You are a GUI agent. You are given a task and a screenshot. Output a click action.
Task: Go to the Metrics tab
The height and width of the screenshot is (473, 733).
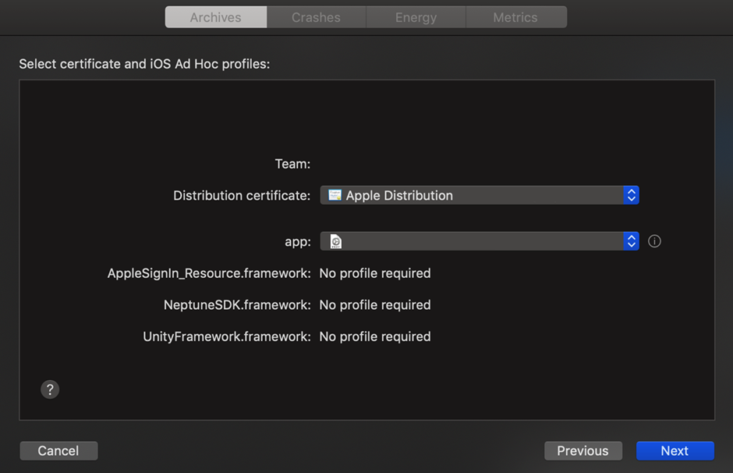(x=516, y=17)
